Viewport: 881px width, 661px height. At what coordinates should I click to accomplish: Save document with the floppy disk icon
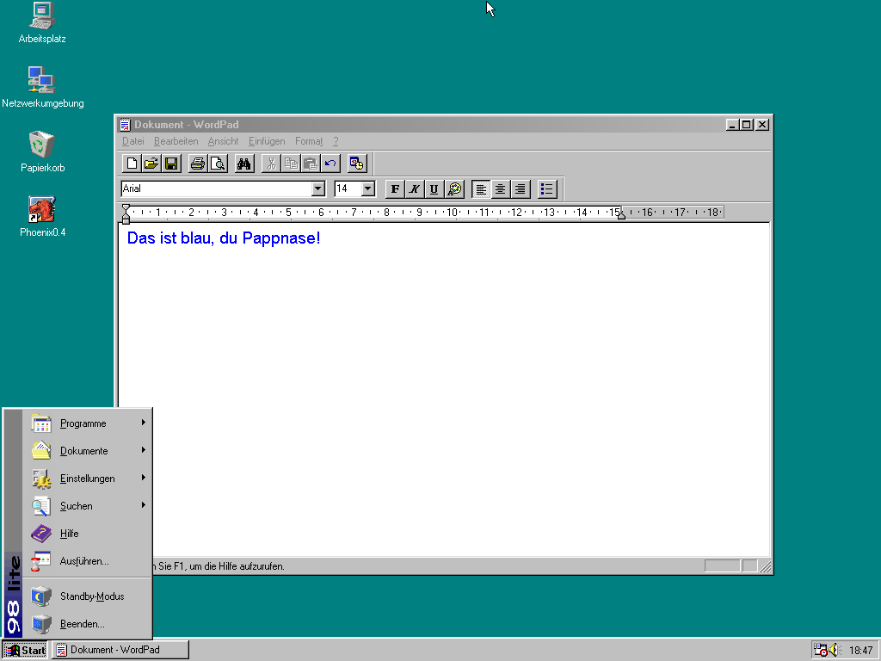pos(171,164)
